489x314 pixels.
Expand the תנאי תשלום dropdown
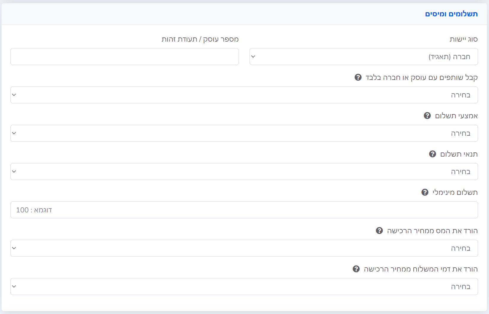[x=244, y=172]
